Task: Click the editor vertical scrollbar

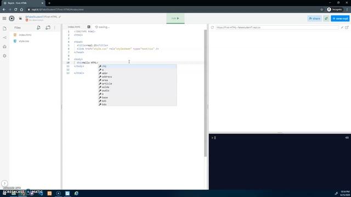Action: [x=205, y=93]
